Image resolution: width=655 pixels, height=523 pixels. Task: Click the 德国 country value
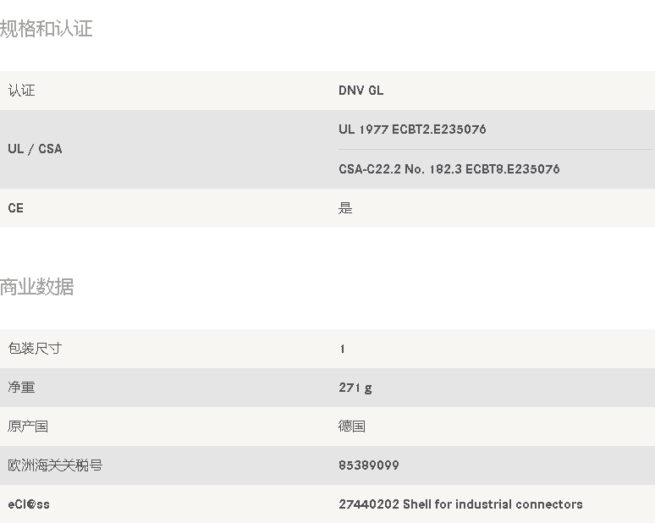pyautogui.click(x=352, y=427)
